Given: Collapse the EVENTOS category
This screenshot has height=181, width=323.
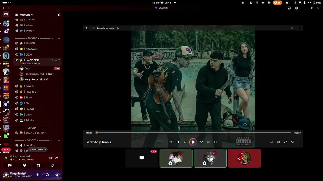Looking at the screenshot, I should [33, 140].
